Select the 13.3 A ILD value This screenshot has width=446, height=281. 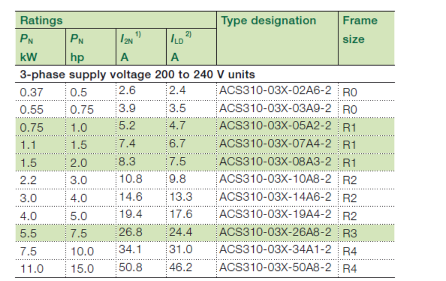pyautogui.click(x=181, y=196)
